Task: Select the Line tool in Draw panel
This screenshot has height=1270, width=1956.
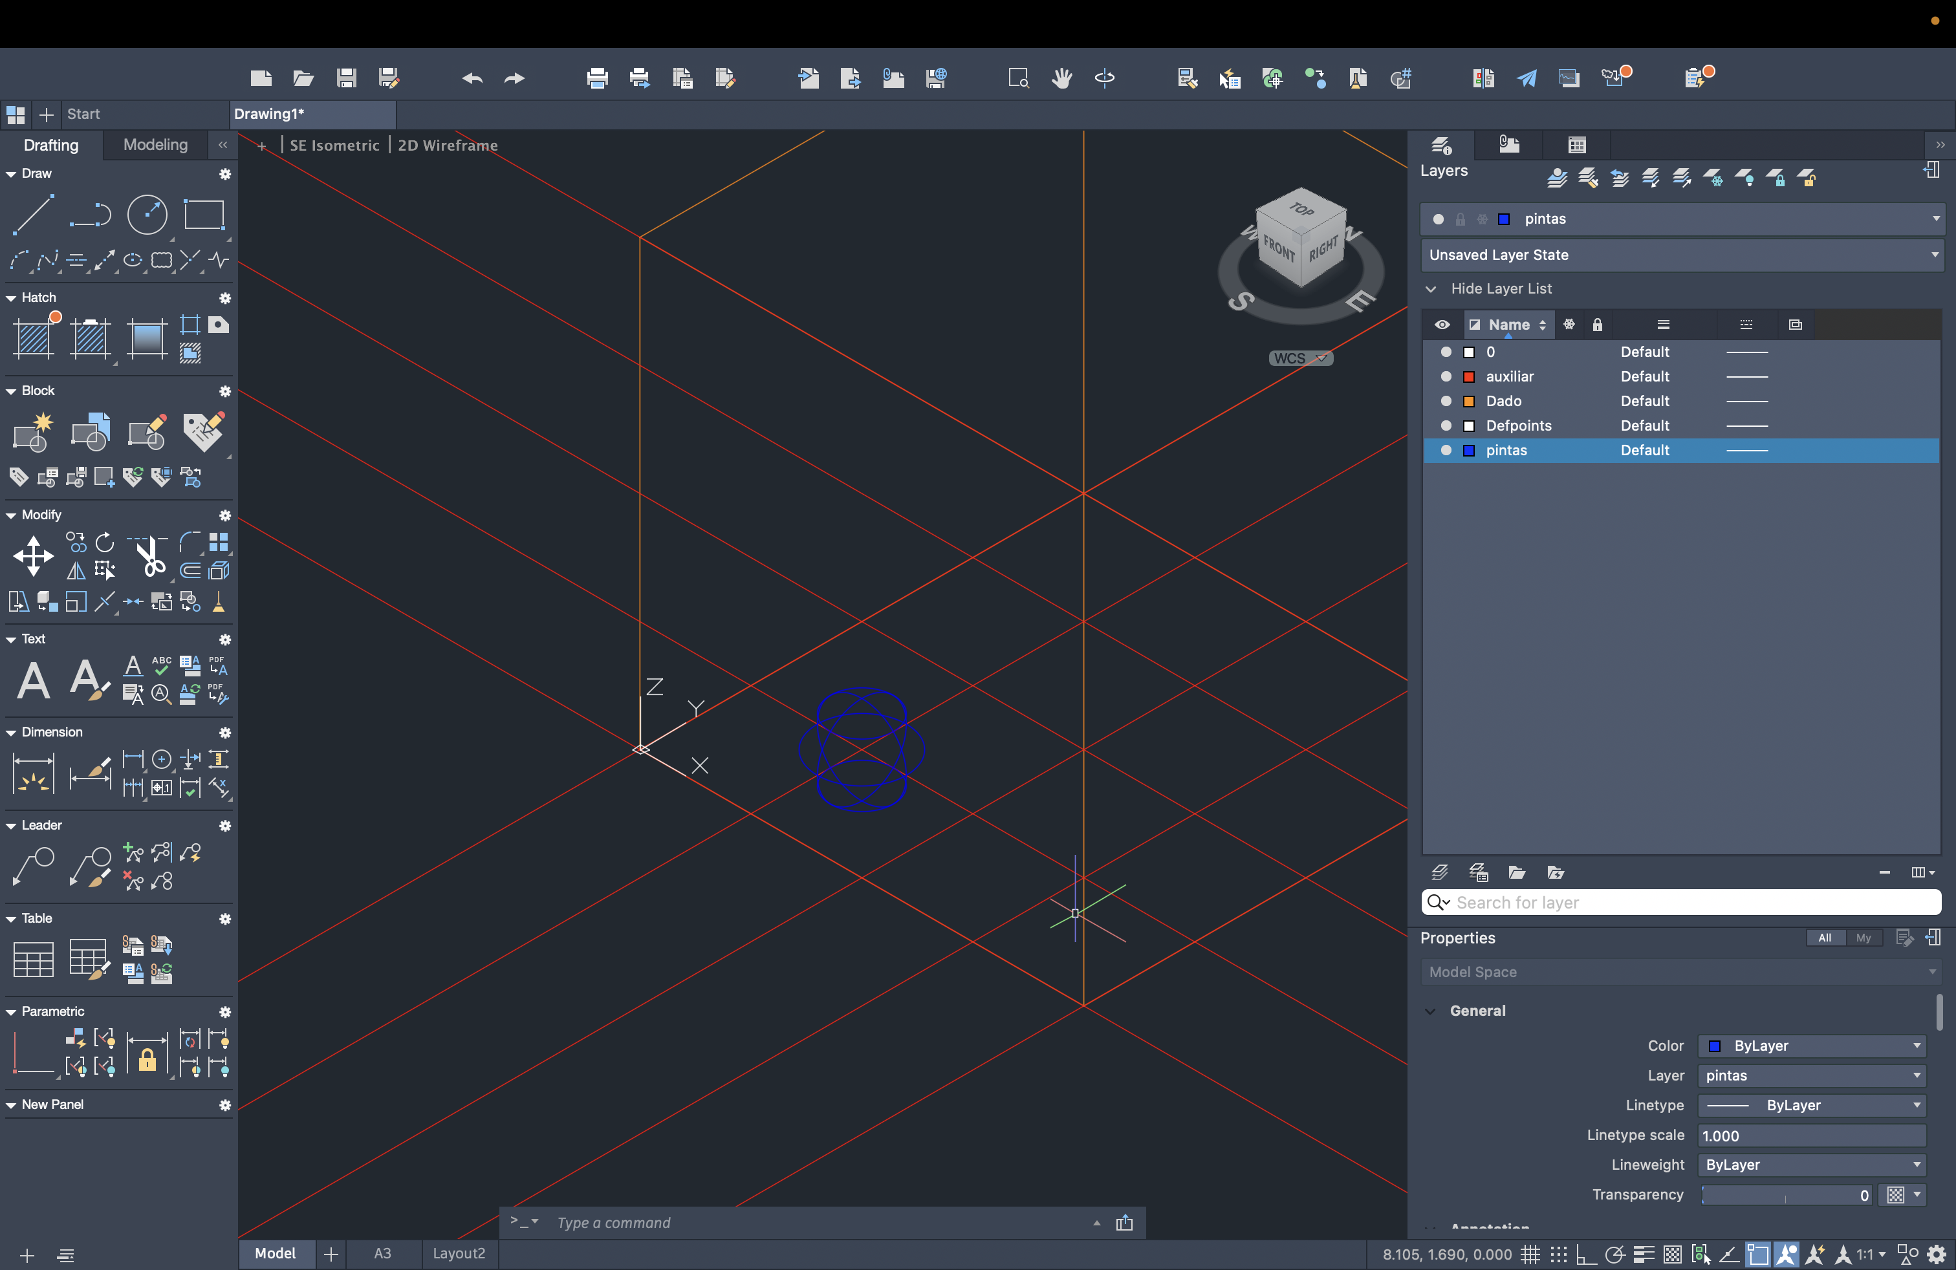Action: [33, 215]
